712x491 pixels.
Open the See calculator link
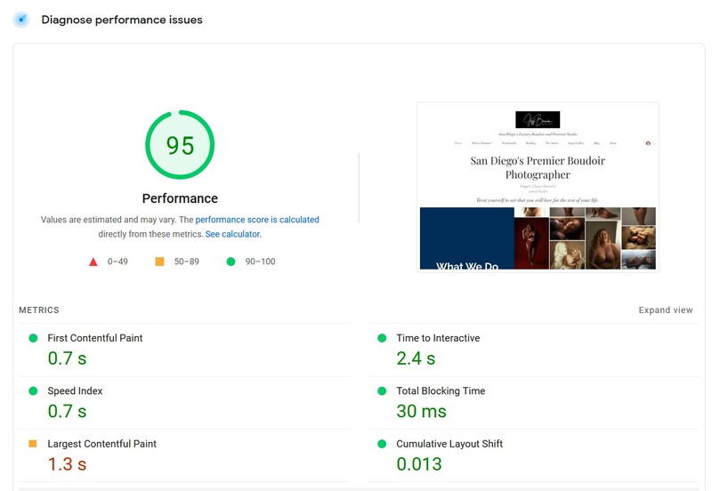click(x=233, y=234)
